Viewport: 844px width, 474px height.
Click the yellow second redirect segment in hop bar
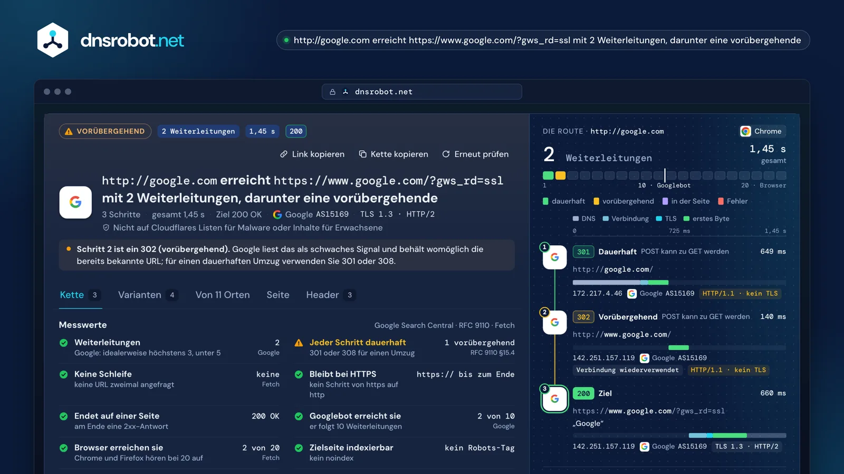[560, 175]
